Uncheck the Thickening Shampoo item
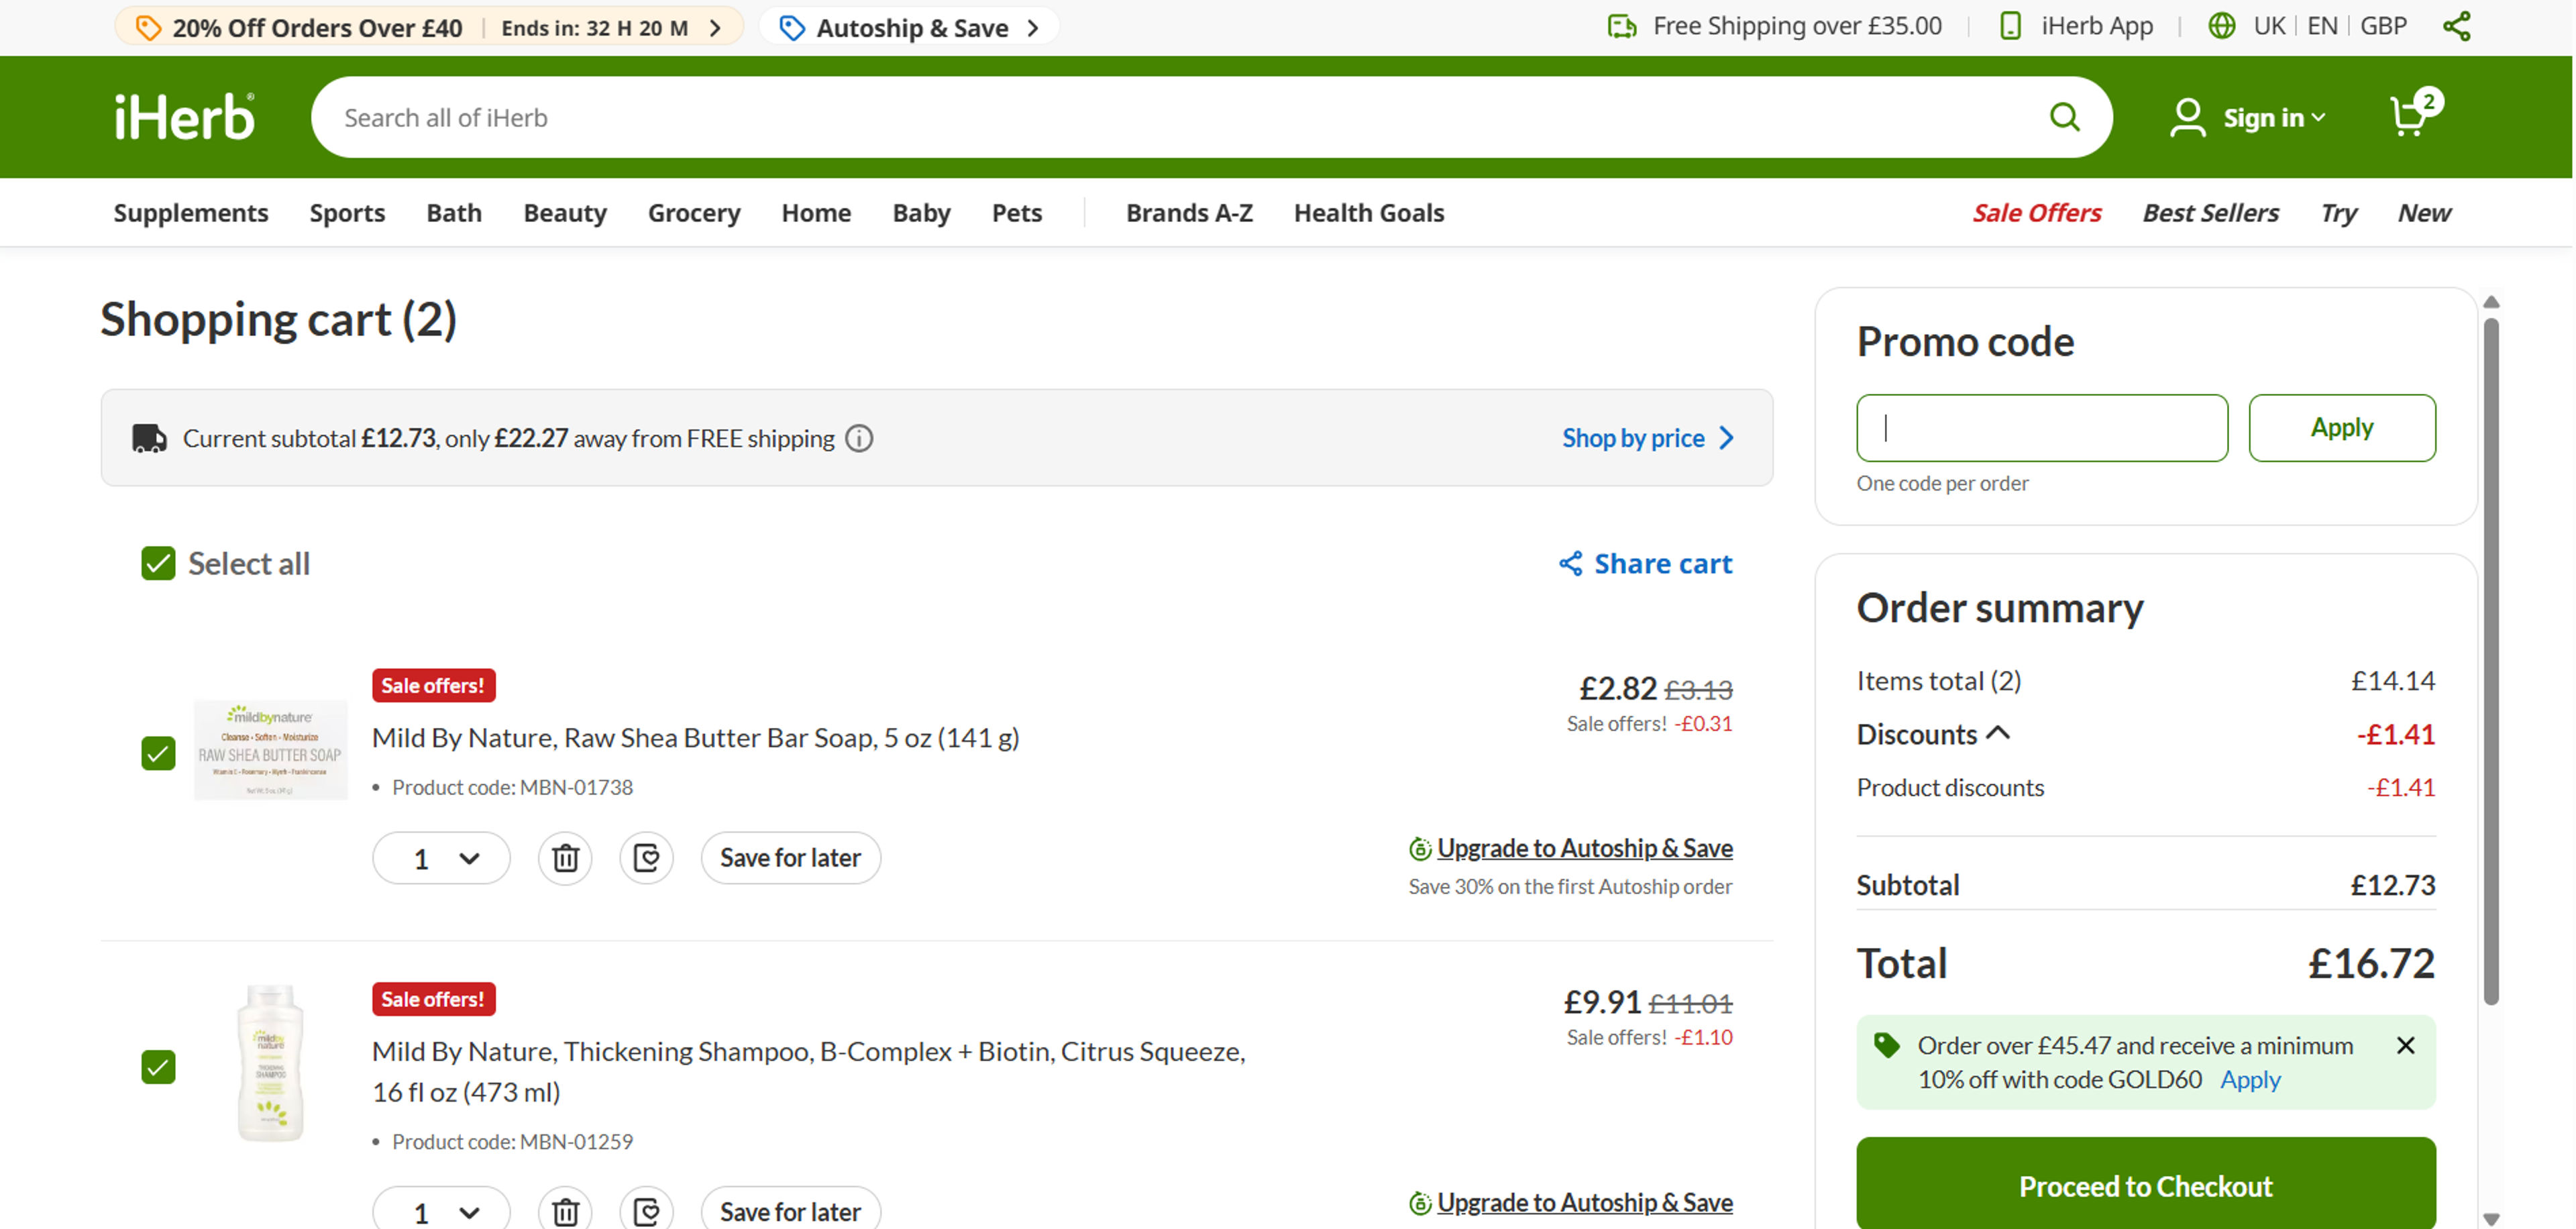The image size is (2576, 1229). click(158, 1066)
